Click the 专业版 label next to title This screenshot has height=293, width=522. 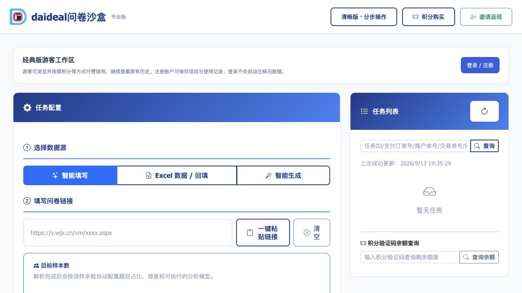pyautogui.click(x=119, y=17)
